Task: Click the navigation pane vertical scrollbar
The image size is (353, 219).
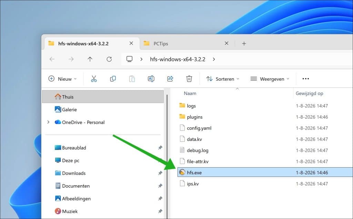Action: click(167, 157)
